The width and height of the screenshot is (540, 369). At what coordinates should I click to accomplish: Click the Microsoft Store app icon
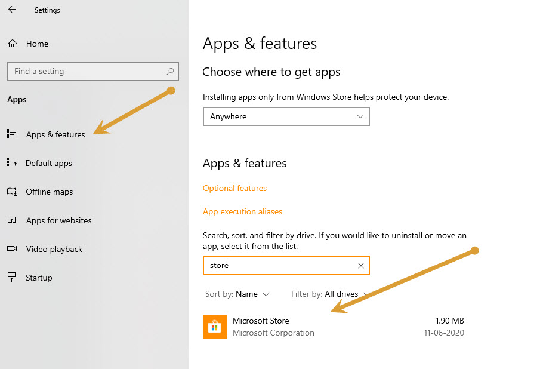[x=215, y=326]
